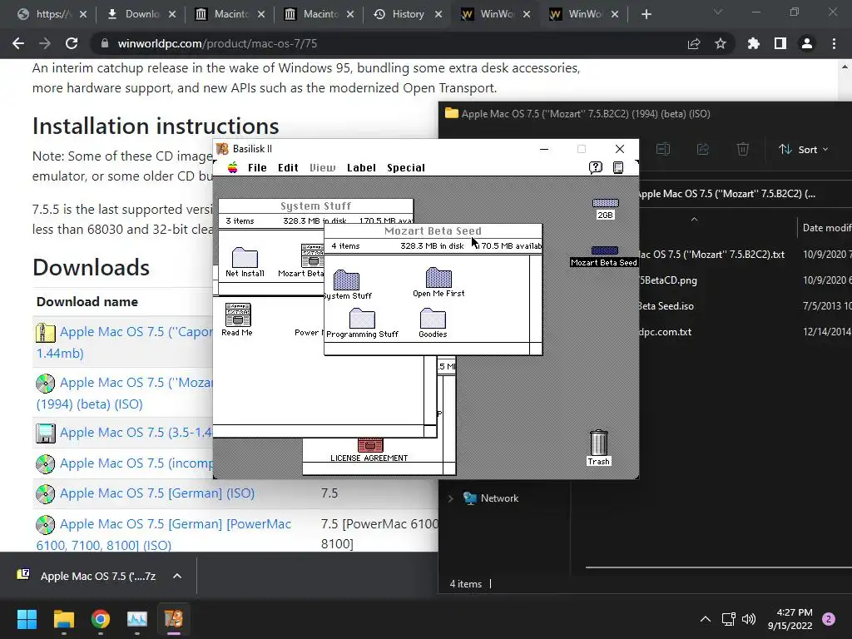Screen dimensions: 852x639
Task: Select the 5BetaCD.png file
Action: (x=667, y=280)
